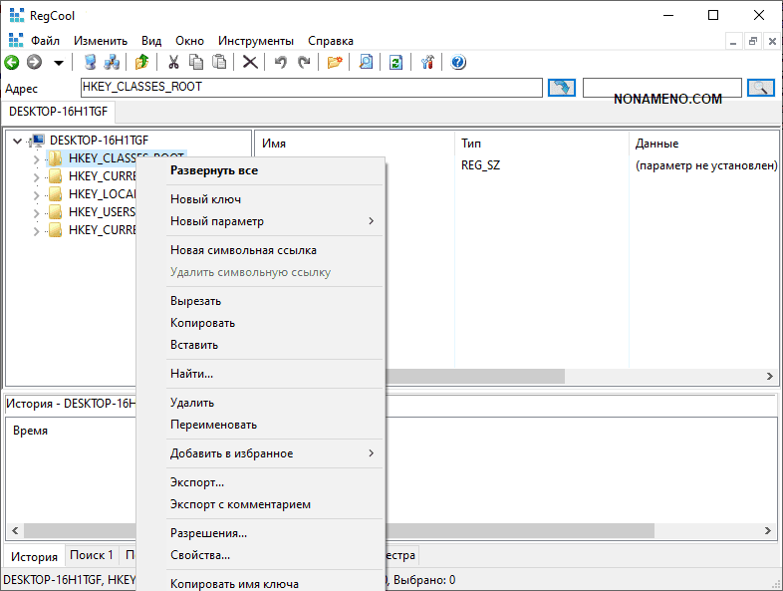Expand the HKEY_USERS tree node
The width and height of the screenshot is (783, 591).
(37, 212)
